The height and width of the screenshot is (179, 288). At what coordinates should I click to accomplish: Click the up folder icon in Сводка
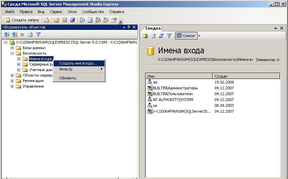coord(145,36)
